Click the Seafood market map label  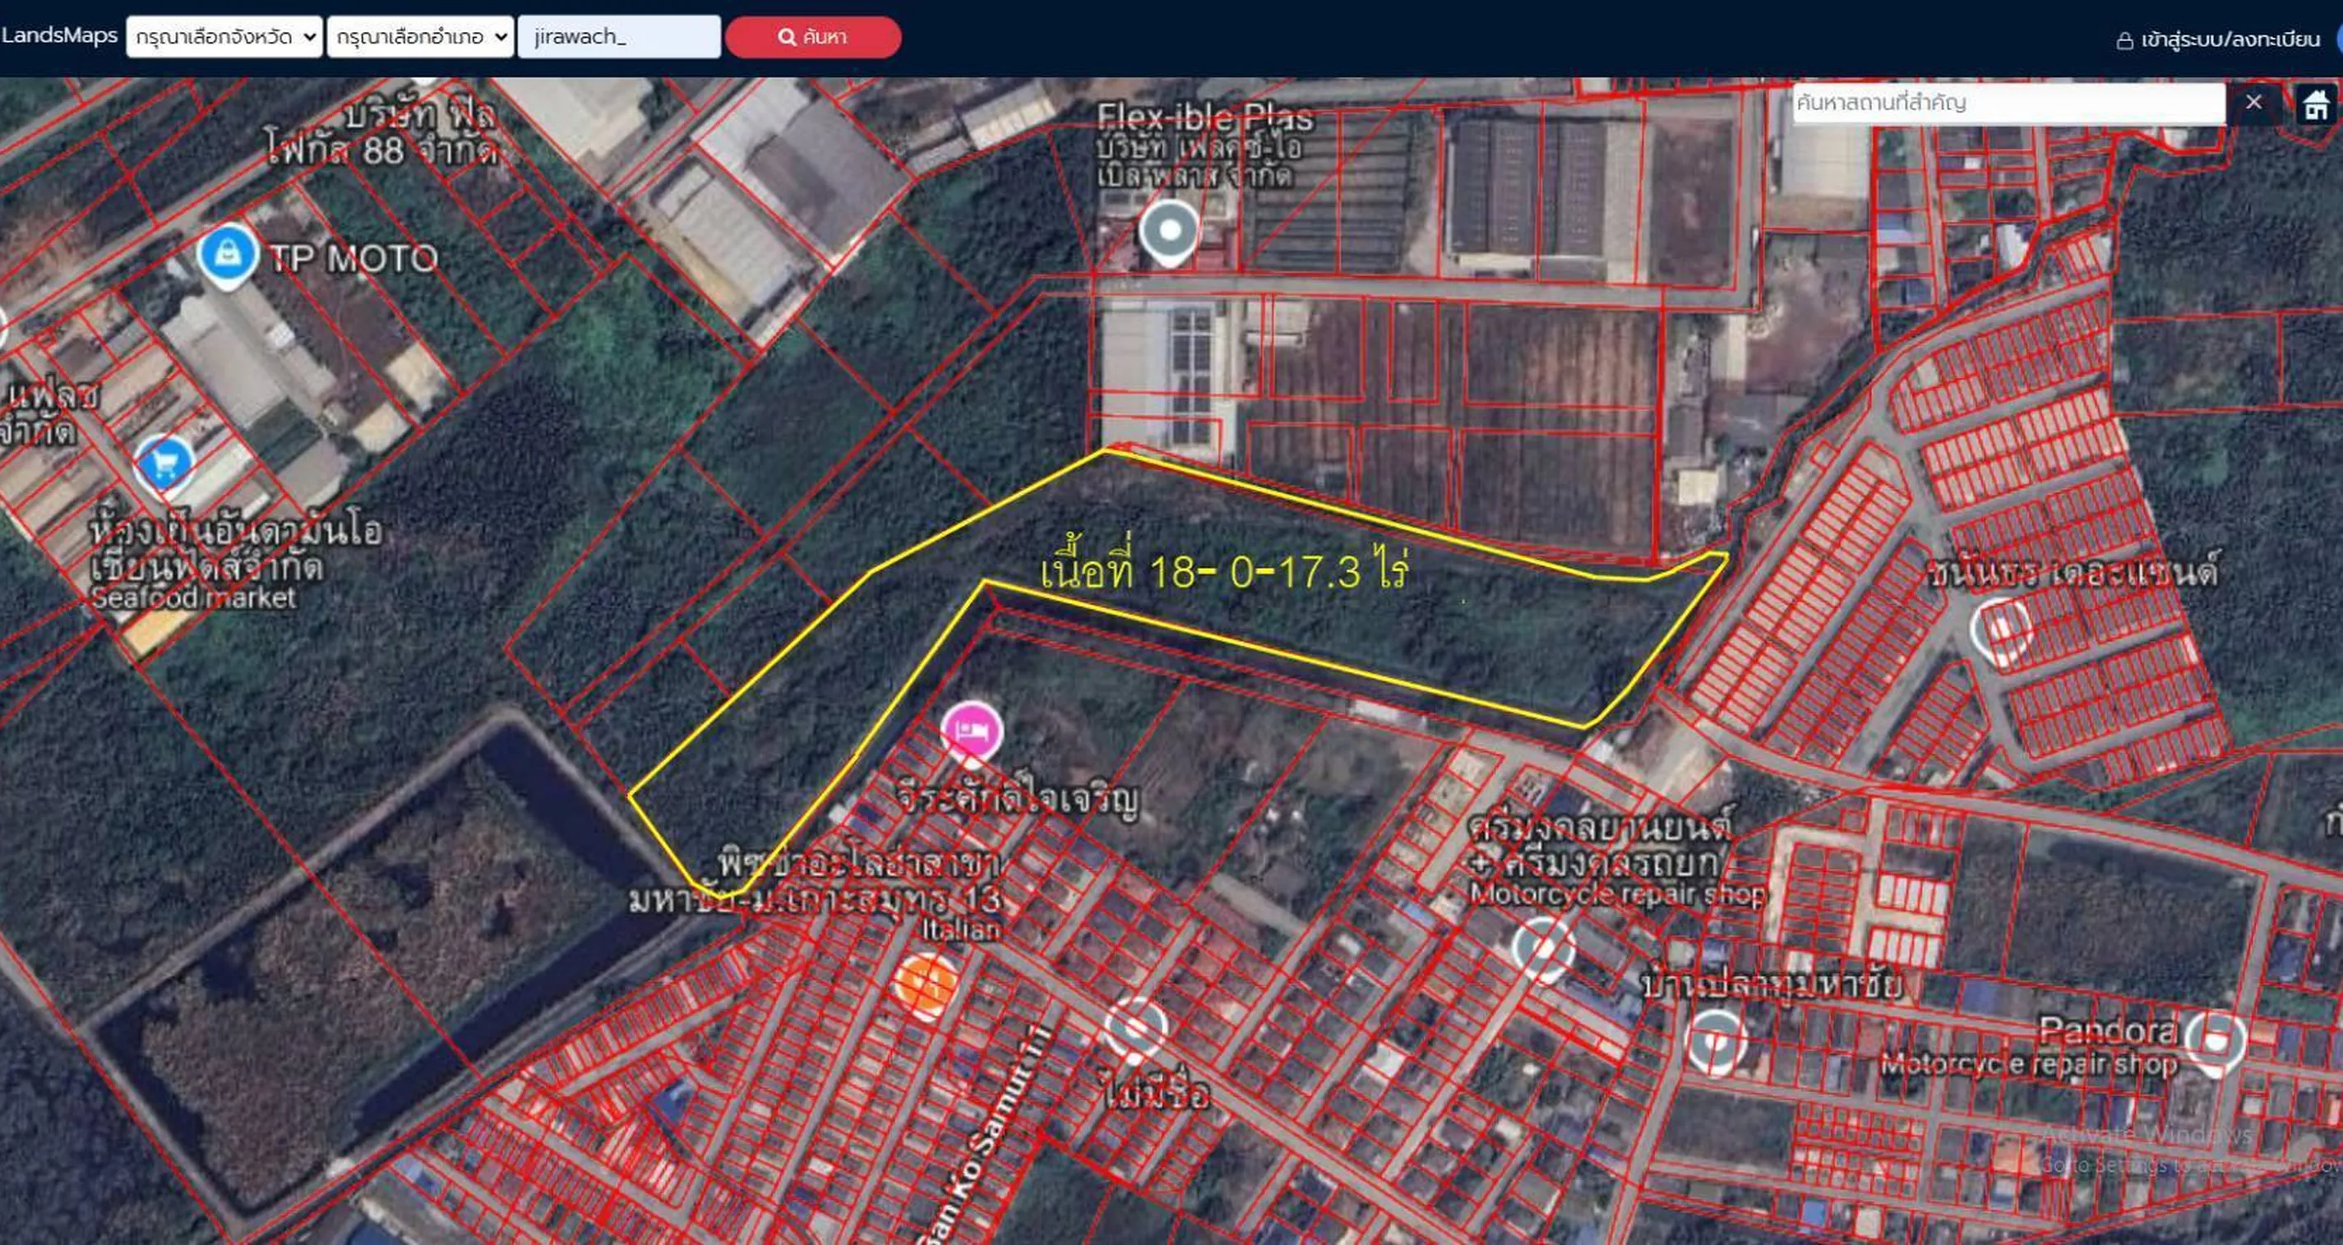(193, 597)
